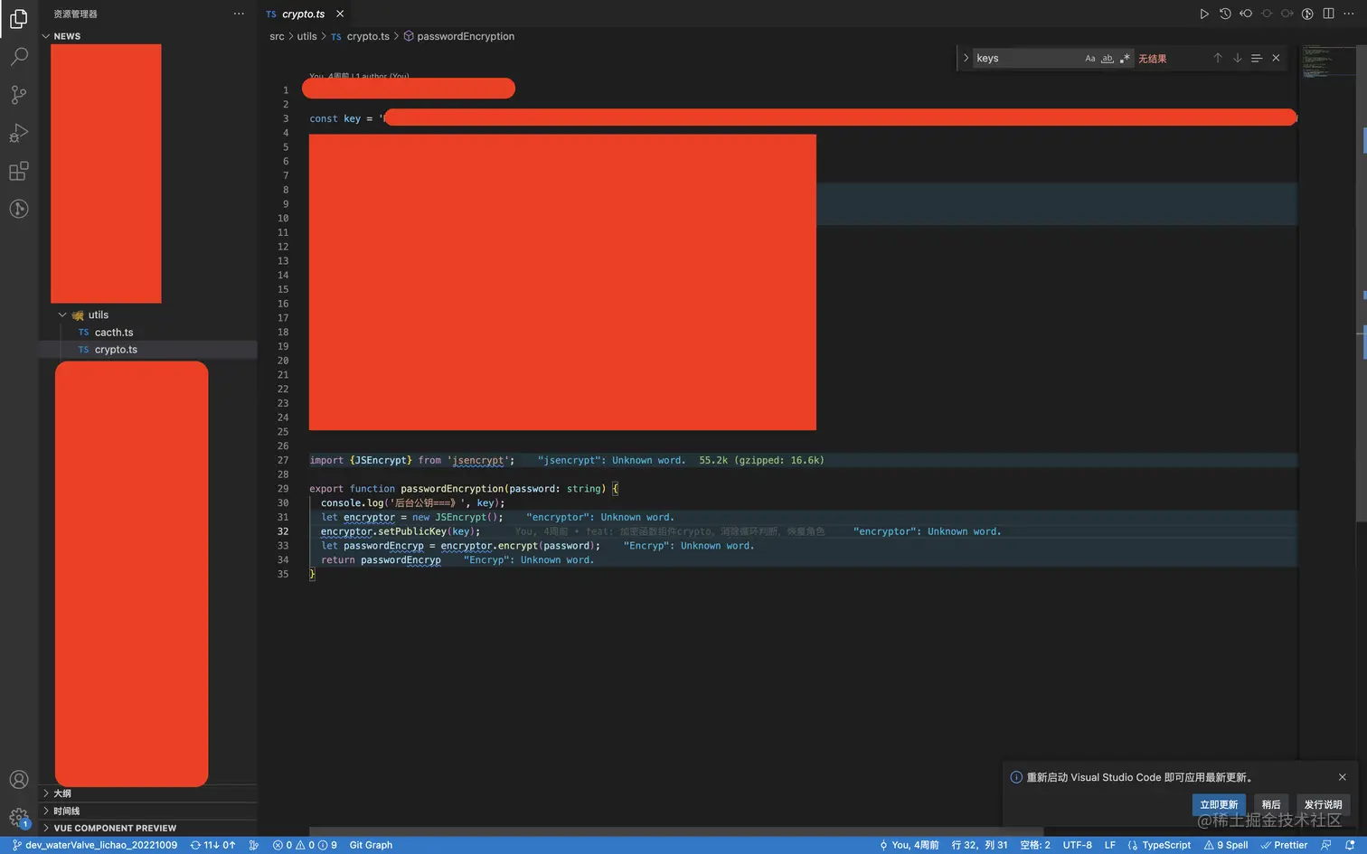1367x854 pixels.
Task: Click utils in the breadcrumb
Action: 307,36
